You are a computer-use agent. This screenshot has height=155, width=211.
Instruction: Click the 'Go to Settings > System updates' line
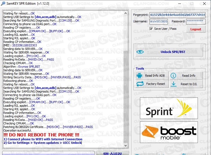pyautogui.click(x=43, y=143)
